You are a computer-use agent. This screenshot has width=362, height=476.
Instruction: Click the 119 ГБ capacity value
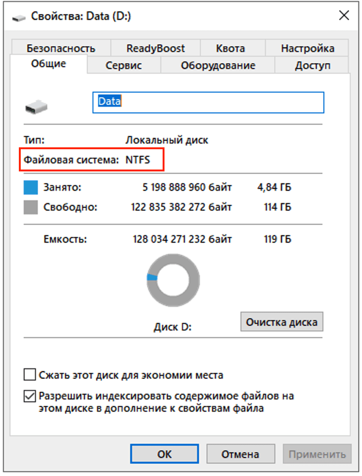click(x=278, y=239)
